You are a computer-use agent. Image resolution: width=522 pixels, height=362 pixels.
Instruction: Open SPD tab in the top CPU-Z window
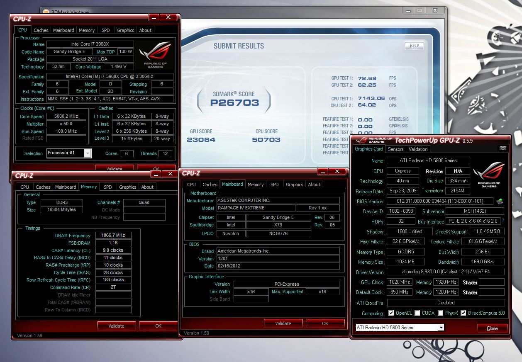point(106,30)
